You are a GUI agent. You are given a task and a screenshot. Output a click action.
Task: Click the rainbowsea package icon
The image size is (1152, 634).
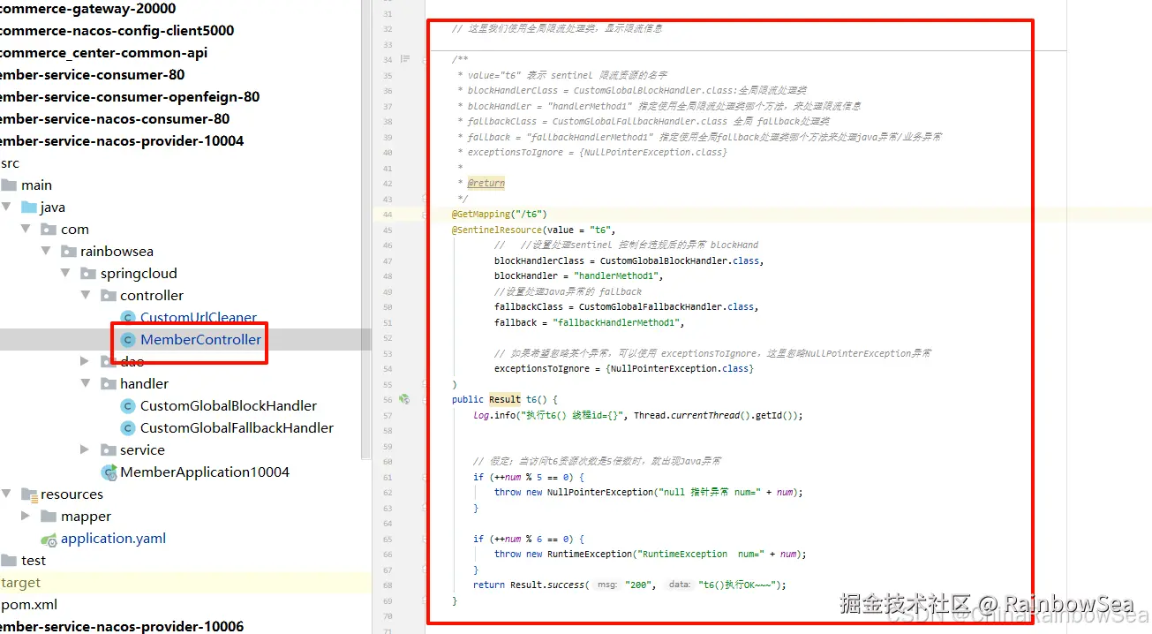pos(69,252)
